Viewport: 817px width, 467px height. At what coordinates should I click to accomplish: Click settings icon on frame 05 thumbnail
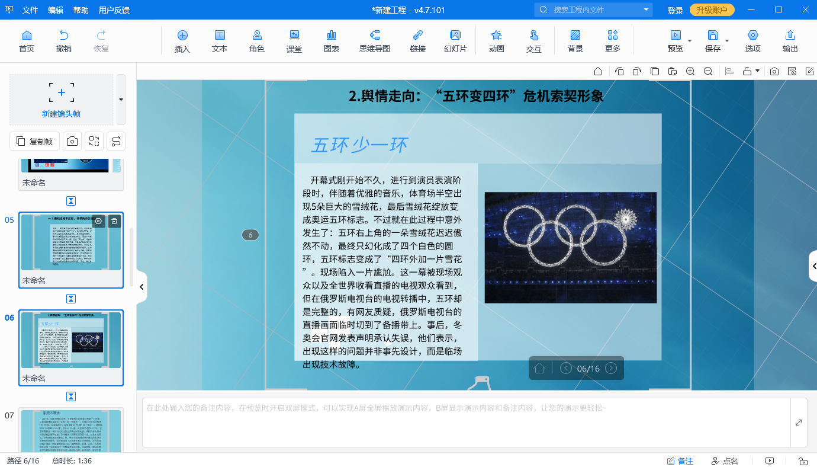(99, 222)
